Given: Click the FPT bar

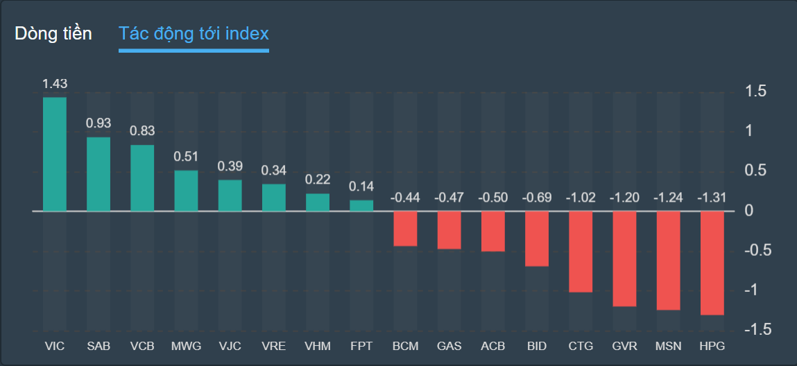Looking at the screenshot, I should tap(361, 205).
